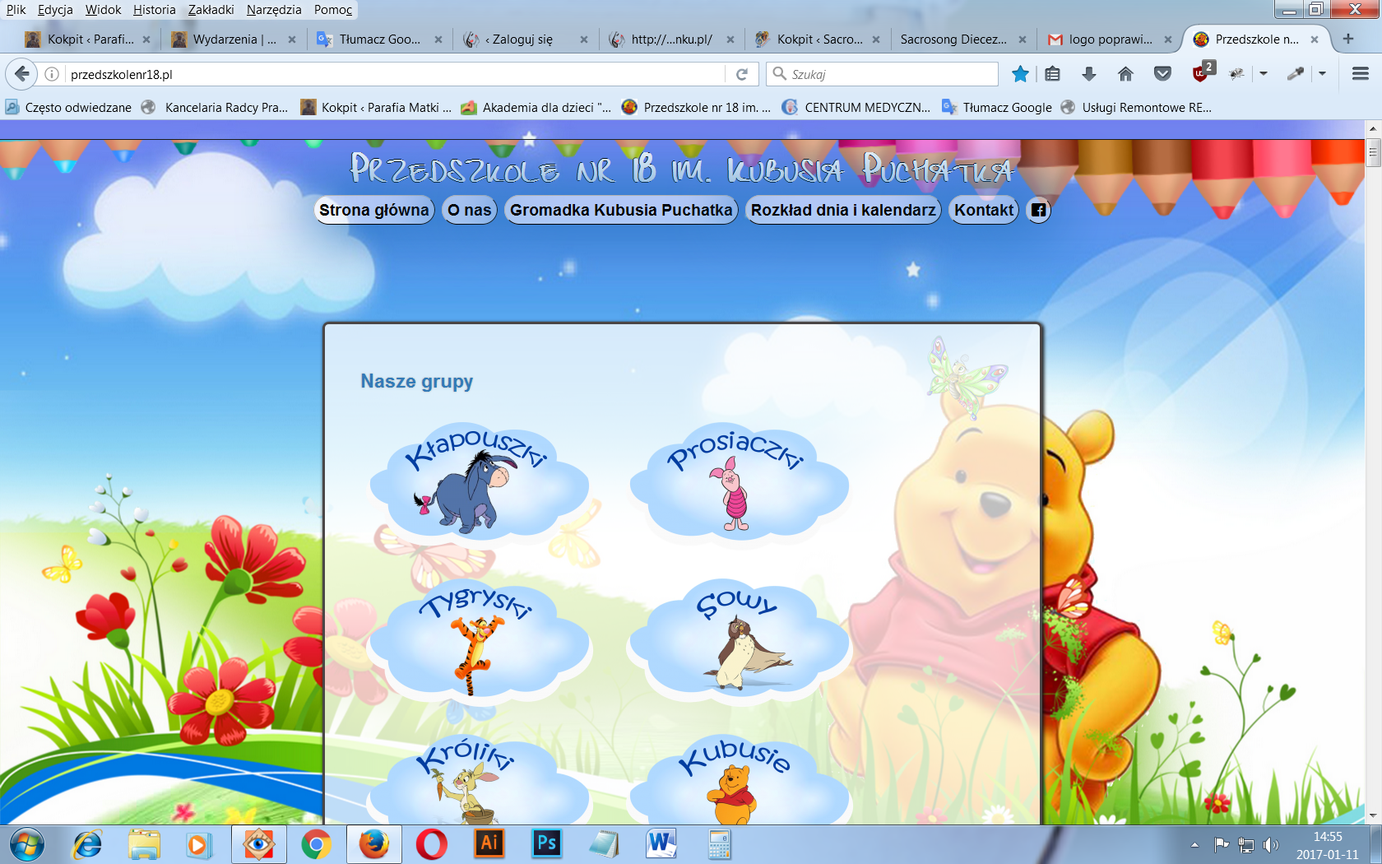
Task: Open downloads arrow icon
Action: [x=1088, y=74]
